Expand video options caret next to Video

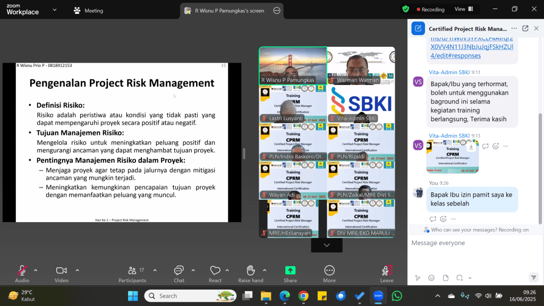click(x=78, y=270)
